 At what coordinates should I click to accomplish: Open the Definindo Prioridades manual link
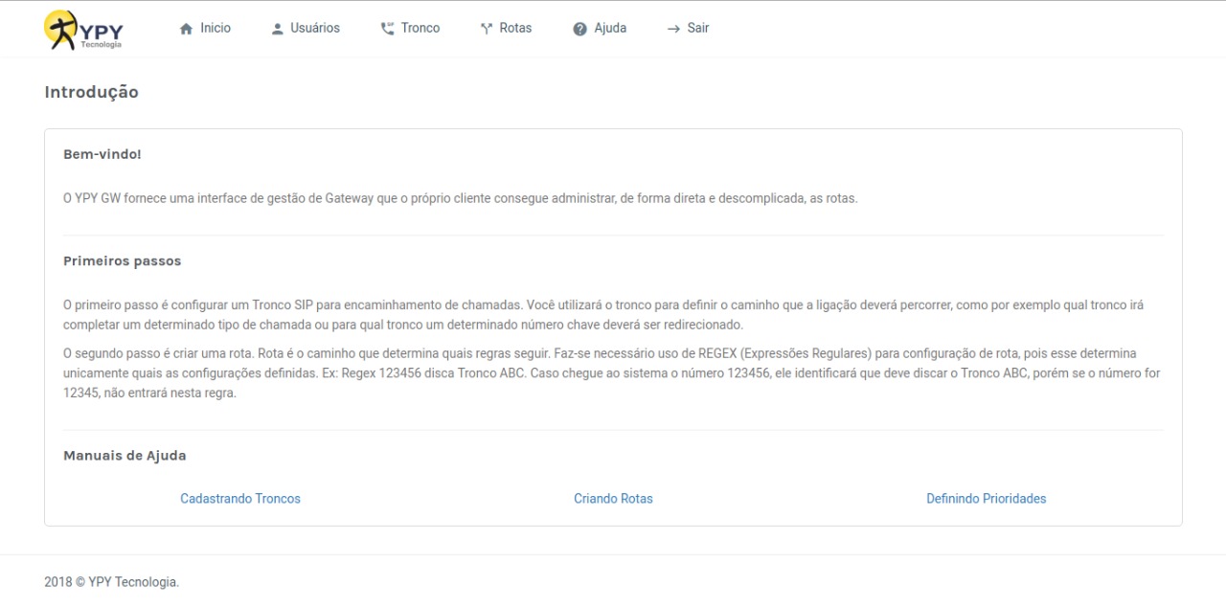986,499
